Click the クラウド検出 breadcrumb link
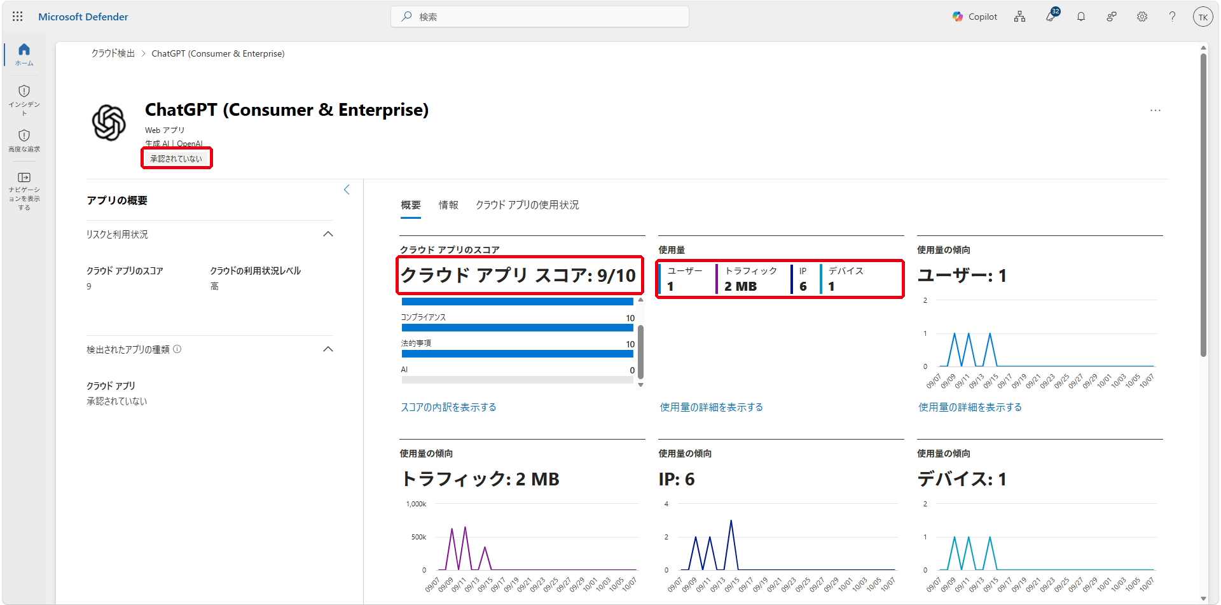This screenshot has height=605, width=1221. click(113, 53)
